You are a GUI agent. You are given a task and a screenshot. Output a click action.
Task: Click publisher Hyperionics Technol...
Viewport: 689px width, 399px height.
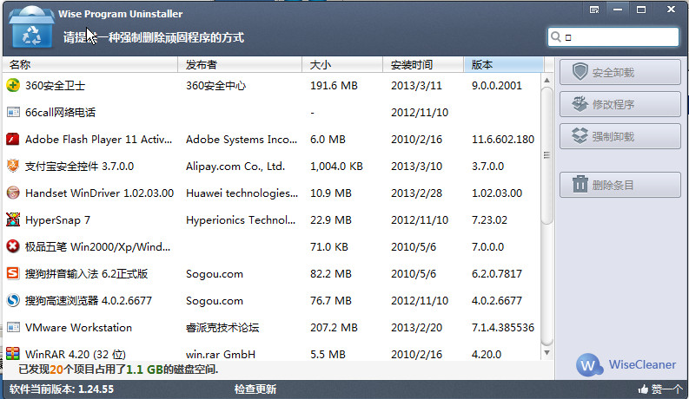(x=241, y=220)
